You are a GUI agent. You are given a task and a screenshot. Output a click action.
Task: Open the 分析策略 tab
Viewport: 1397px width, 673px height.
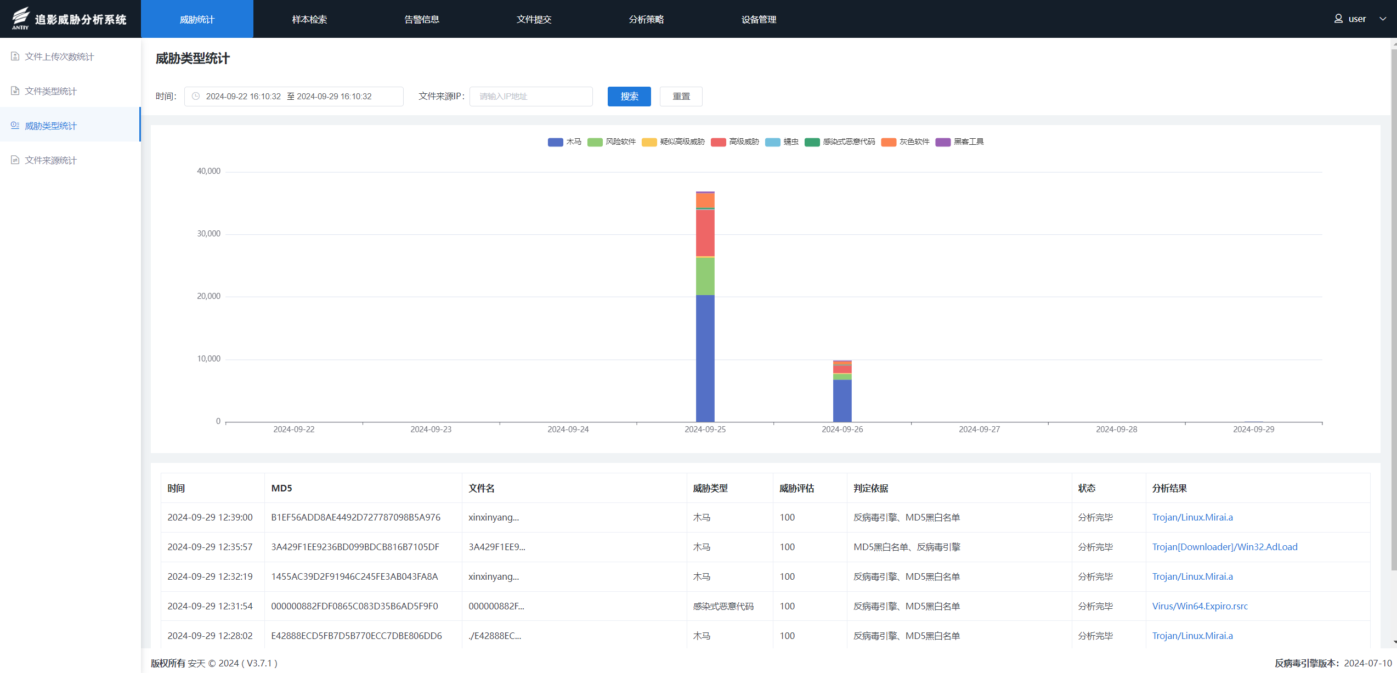[647, 19]
